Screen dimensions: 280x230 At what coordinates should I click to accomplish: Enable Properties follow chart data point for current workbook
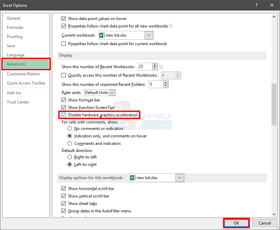pos(64,44)
